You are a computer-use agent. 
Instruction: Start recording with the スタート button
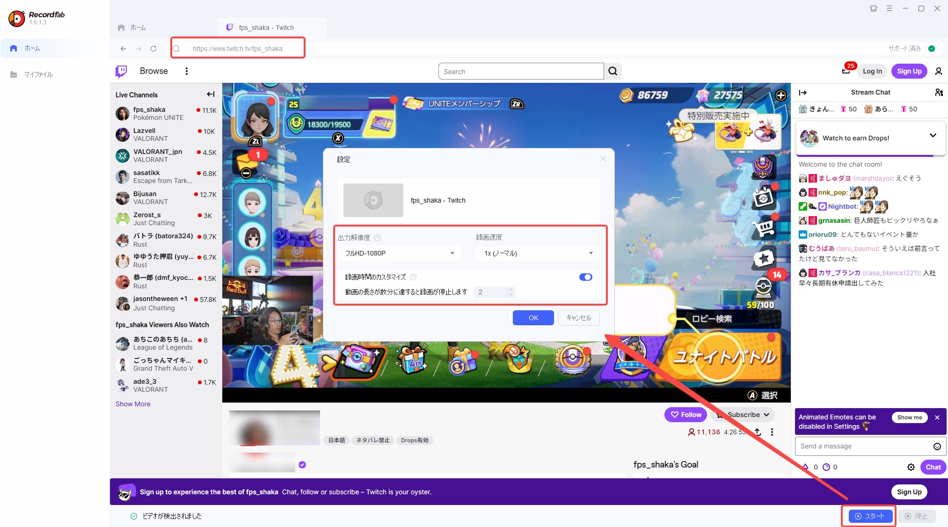click(x=870, y=516)
